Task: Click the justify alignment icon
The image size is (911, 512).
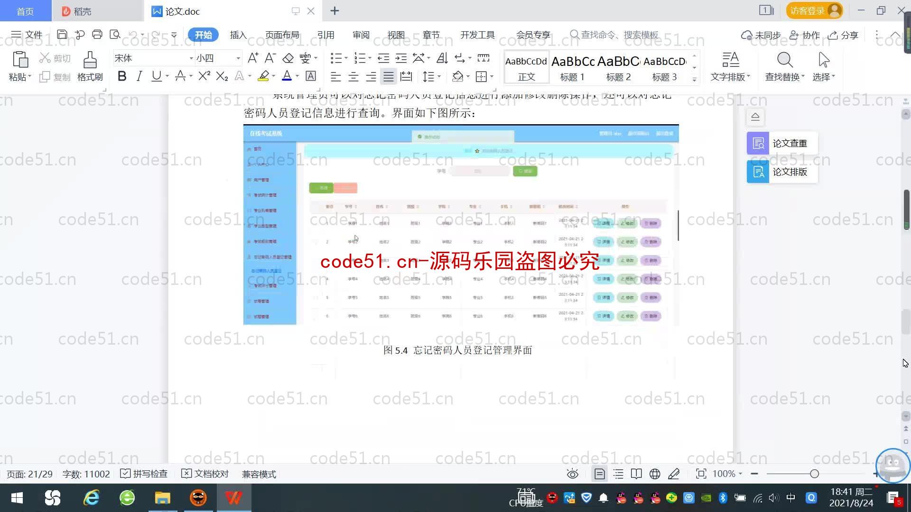Action: tap(389, 76)
